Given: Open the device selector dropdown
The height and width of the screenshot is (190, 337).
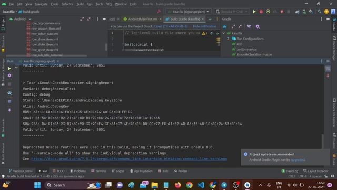Looking at the screenshot, I should pyautogui.click(x=232, y=12).
